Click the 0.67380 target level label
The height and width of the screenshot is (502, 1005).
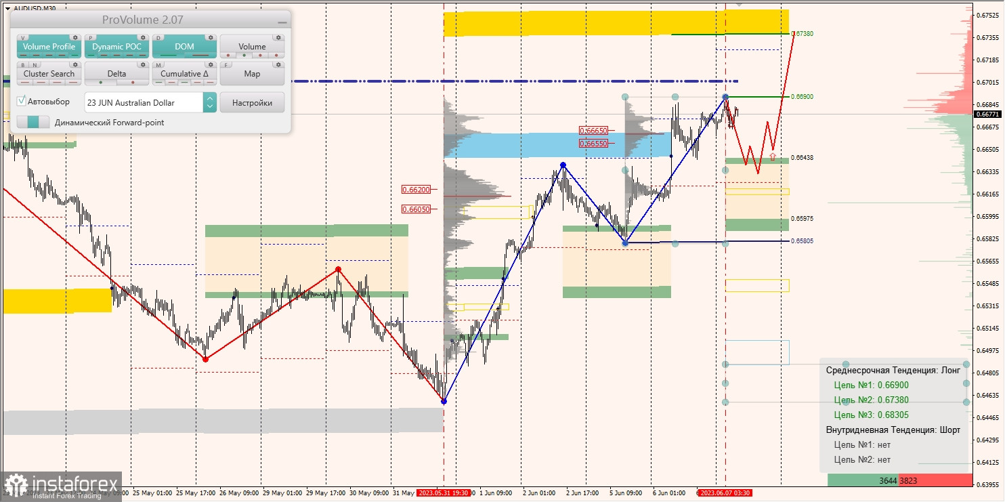pos(803,33)
